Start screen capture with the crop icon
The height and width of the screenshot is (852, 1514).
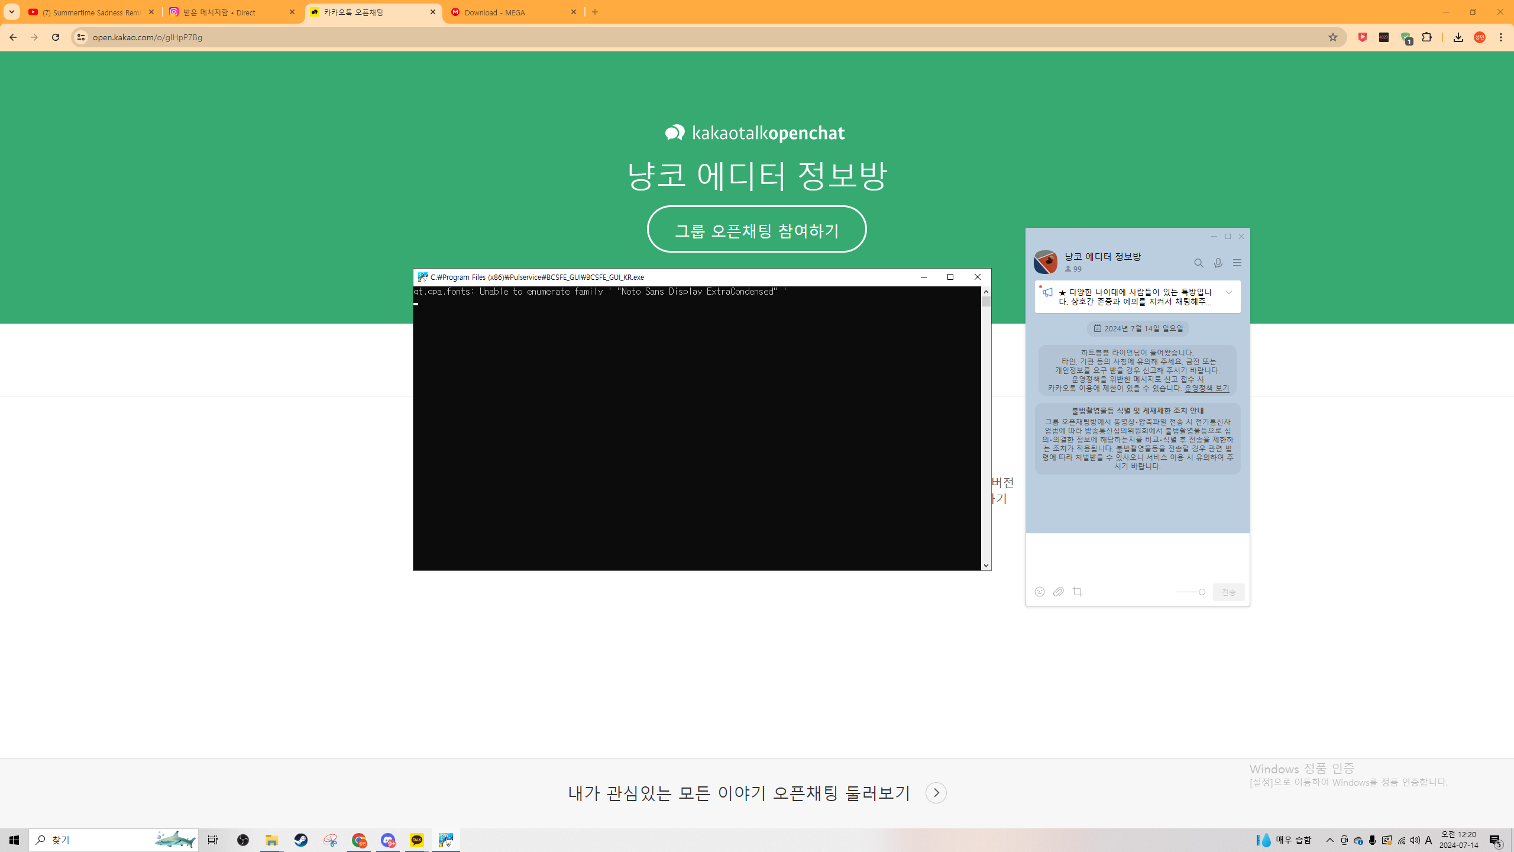coord(1078,592)
